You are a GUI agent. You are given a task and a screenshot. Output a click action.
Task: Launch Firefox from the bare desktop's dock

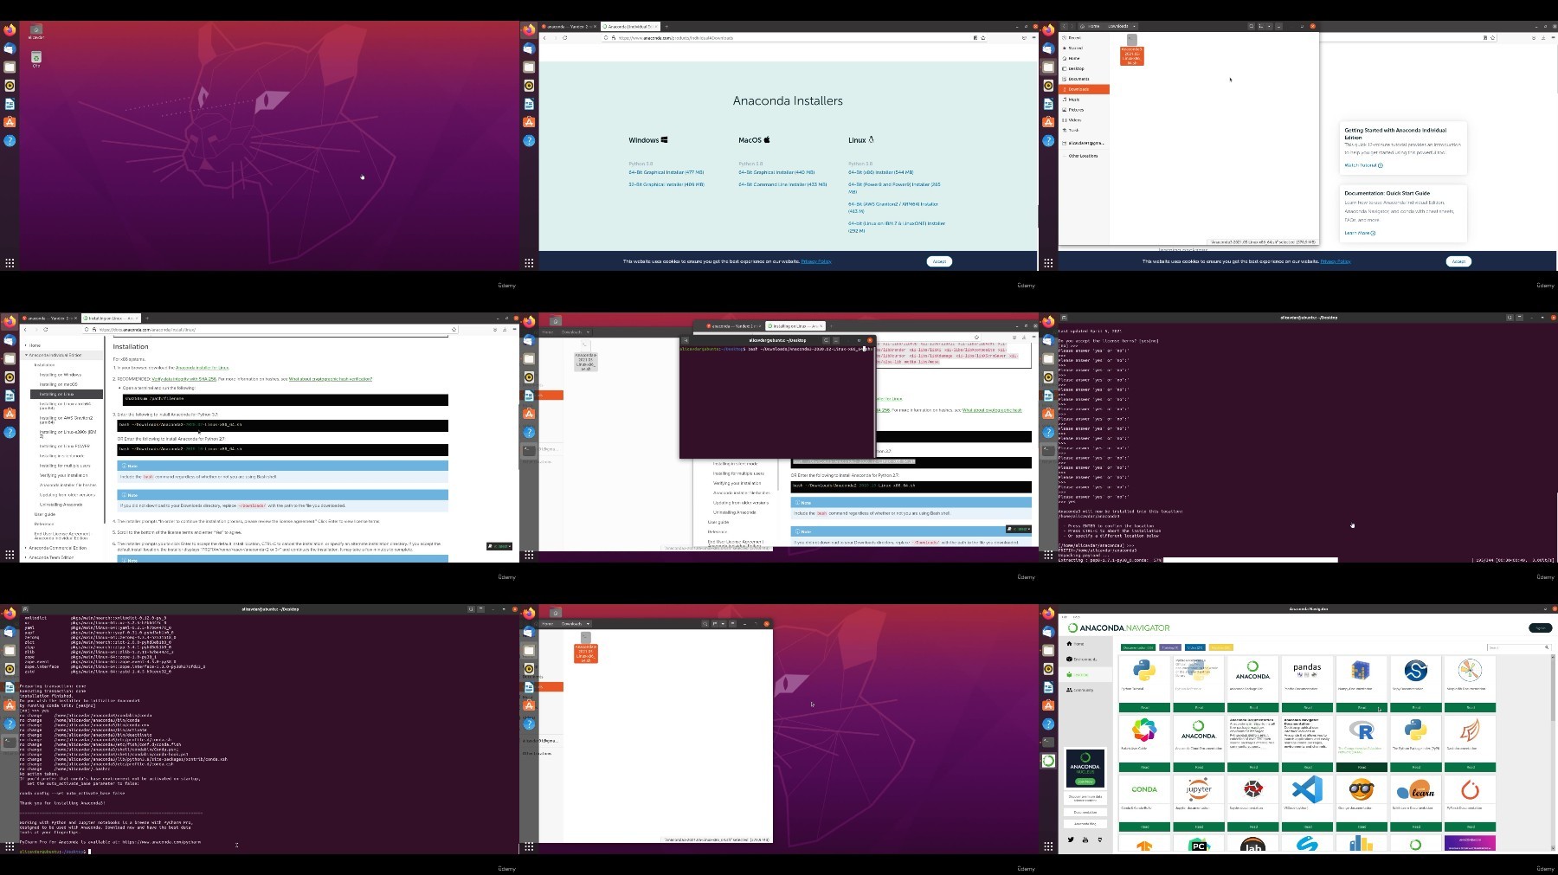(x=10, y=30)
